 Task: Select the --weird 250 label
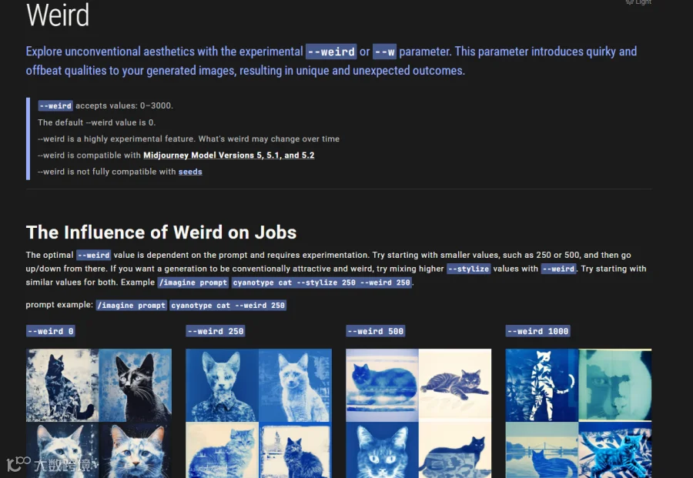tap(216, 331)
